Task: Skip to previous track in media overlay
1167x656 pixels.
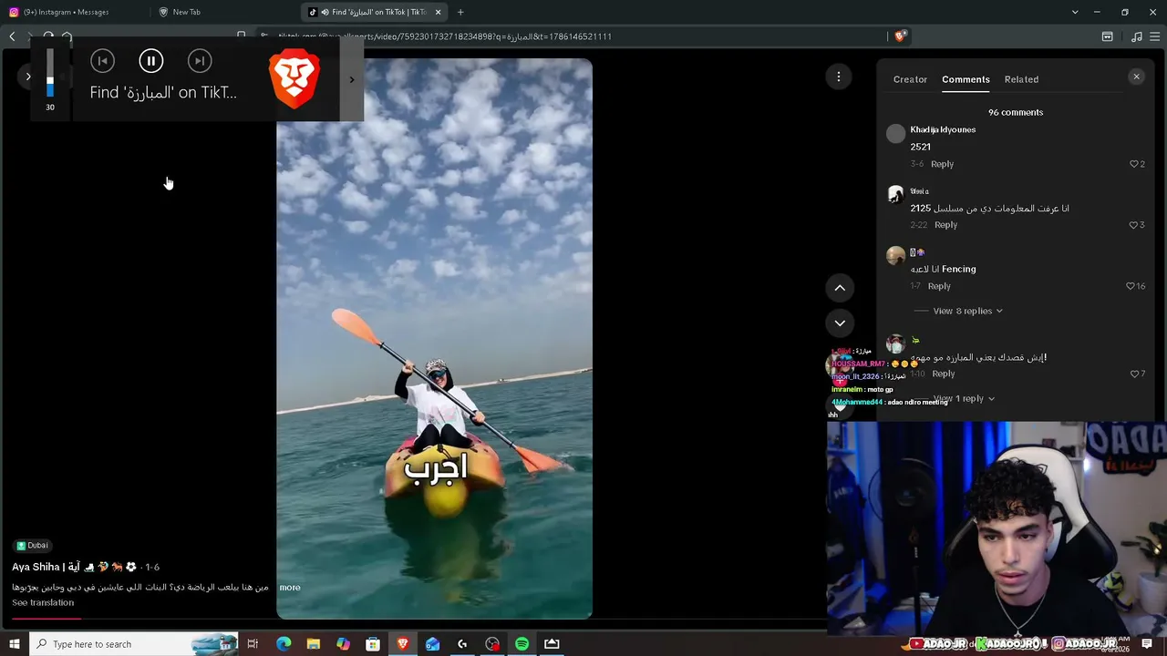Action: 102,61
